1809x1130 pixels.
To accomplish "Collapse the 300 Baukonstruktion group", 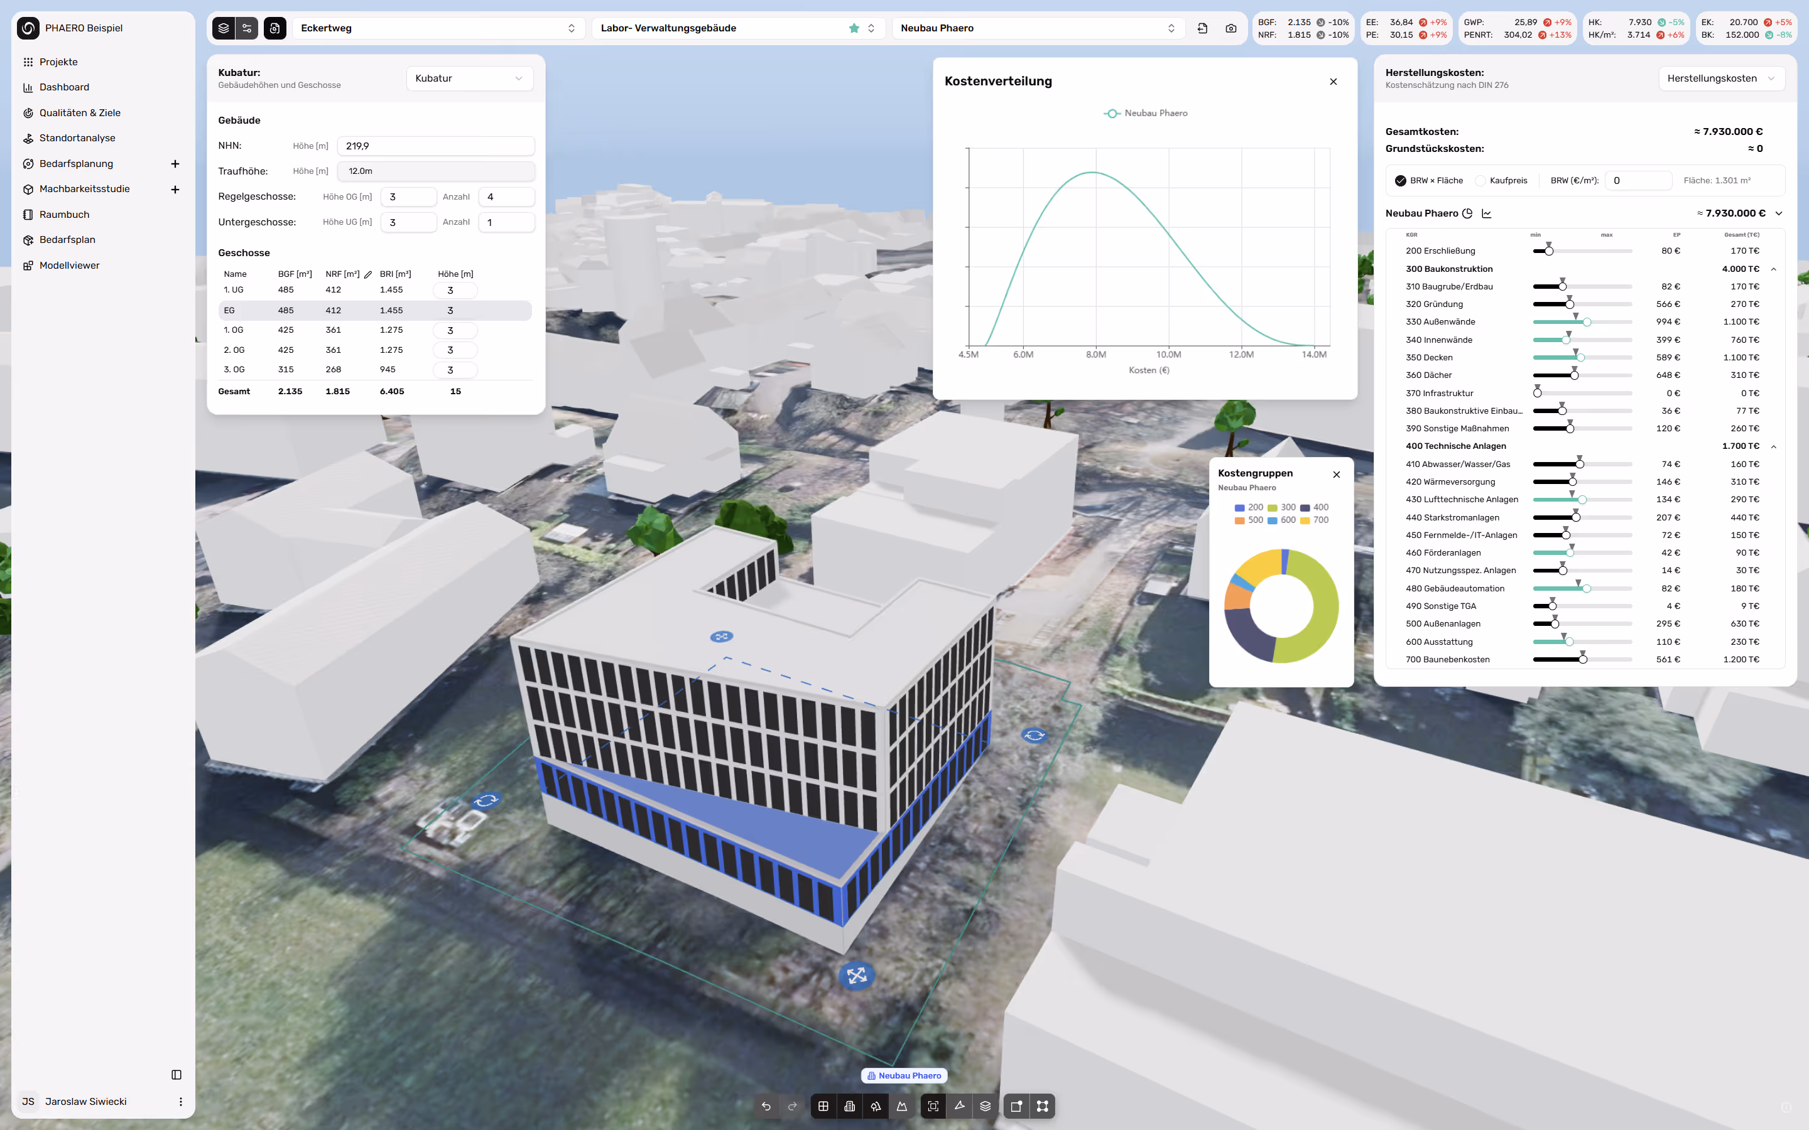I will 1773,269.
